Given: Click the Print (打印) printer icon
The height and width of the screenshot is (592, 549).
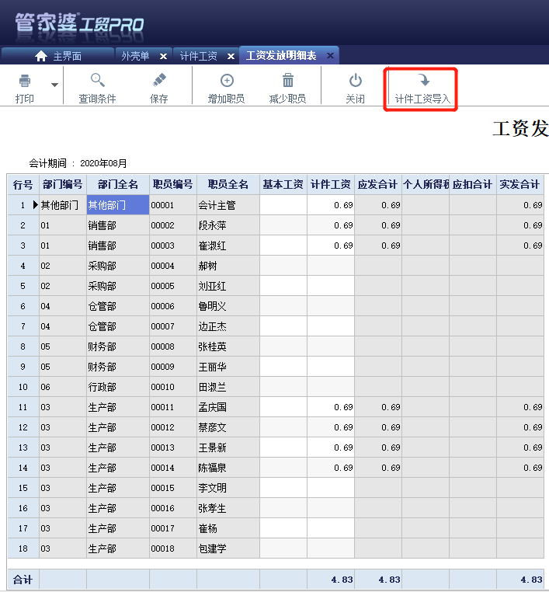Looking at the screenshot, I should click(x=24, y=80).
